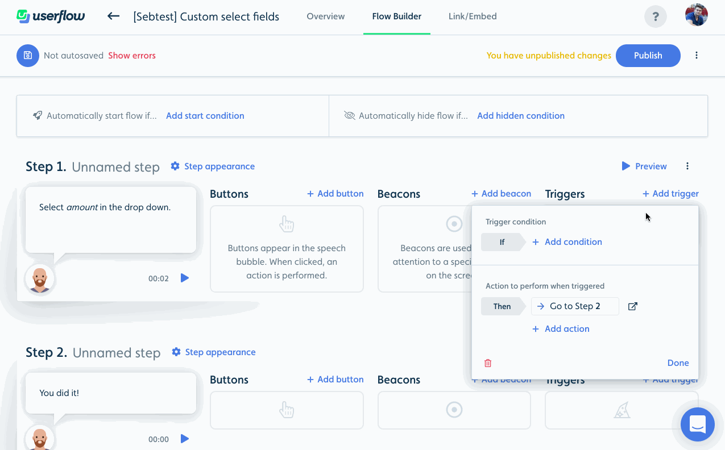Open the chat messenger bubble icon
The image size is (725, 450).
(x=698, y=424)
